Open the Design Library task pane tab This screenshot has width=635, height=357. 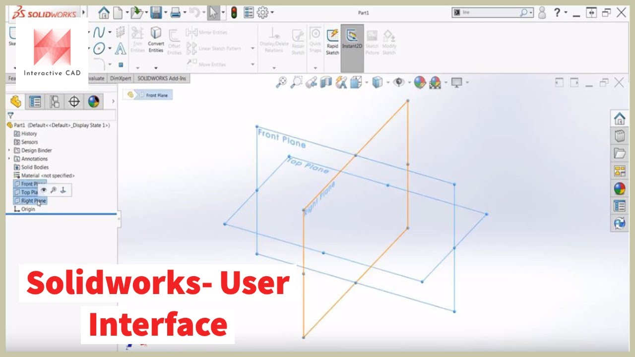[x=619, y=136]
